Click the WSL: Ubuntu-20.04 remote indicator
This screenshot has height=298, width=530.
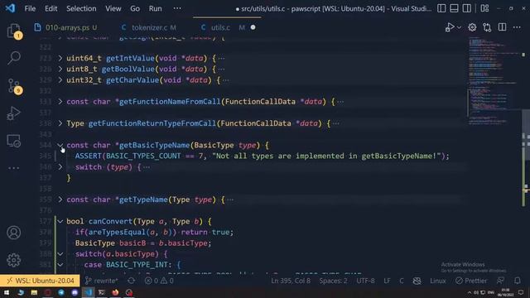(x=40, y=281)
